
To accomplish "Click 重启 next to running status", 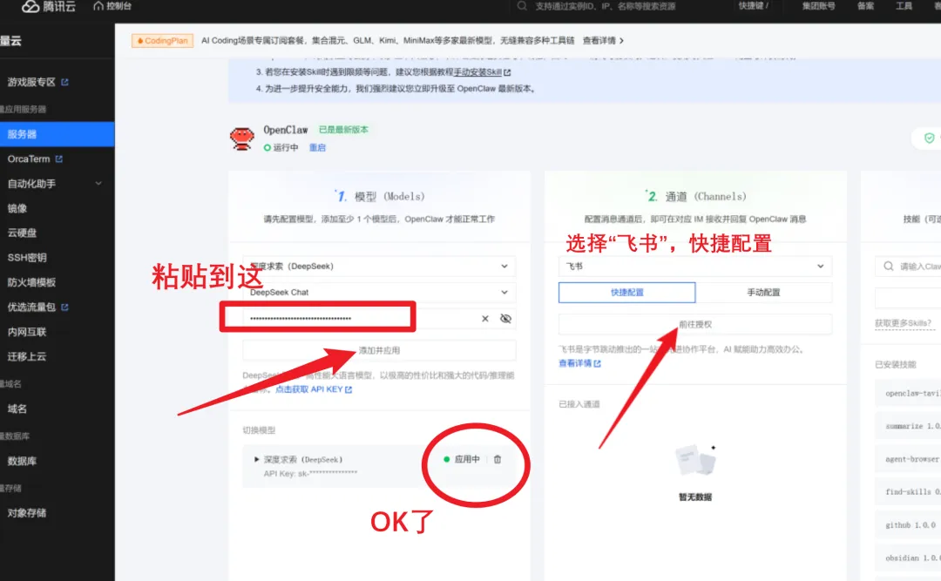I will click(317, 148).
